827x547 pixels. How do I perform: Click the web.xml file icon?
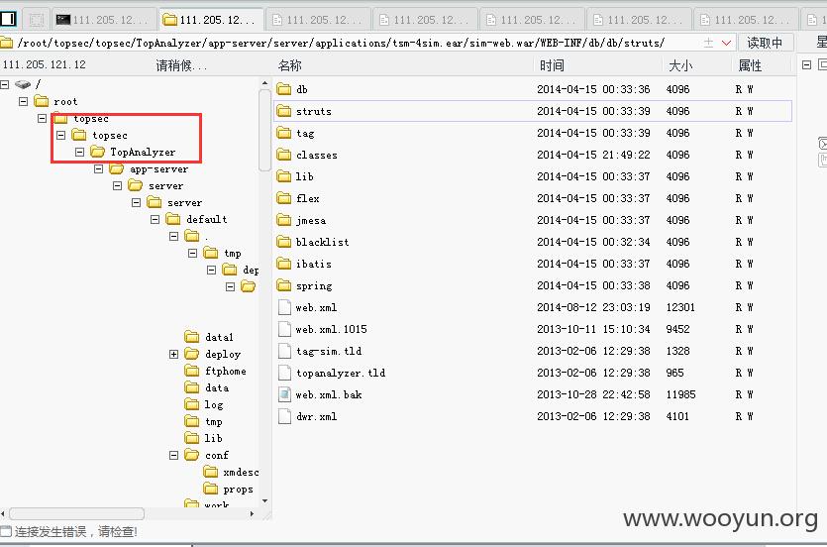click(284, 307)
